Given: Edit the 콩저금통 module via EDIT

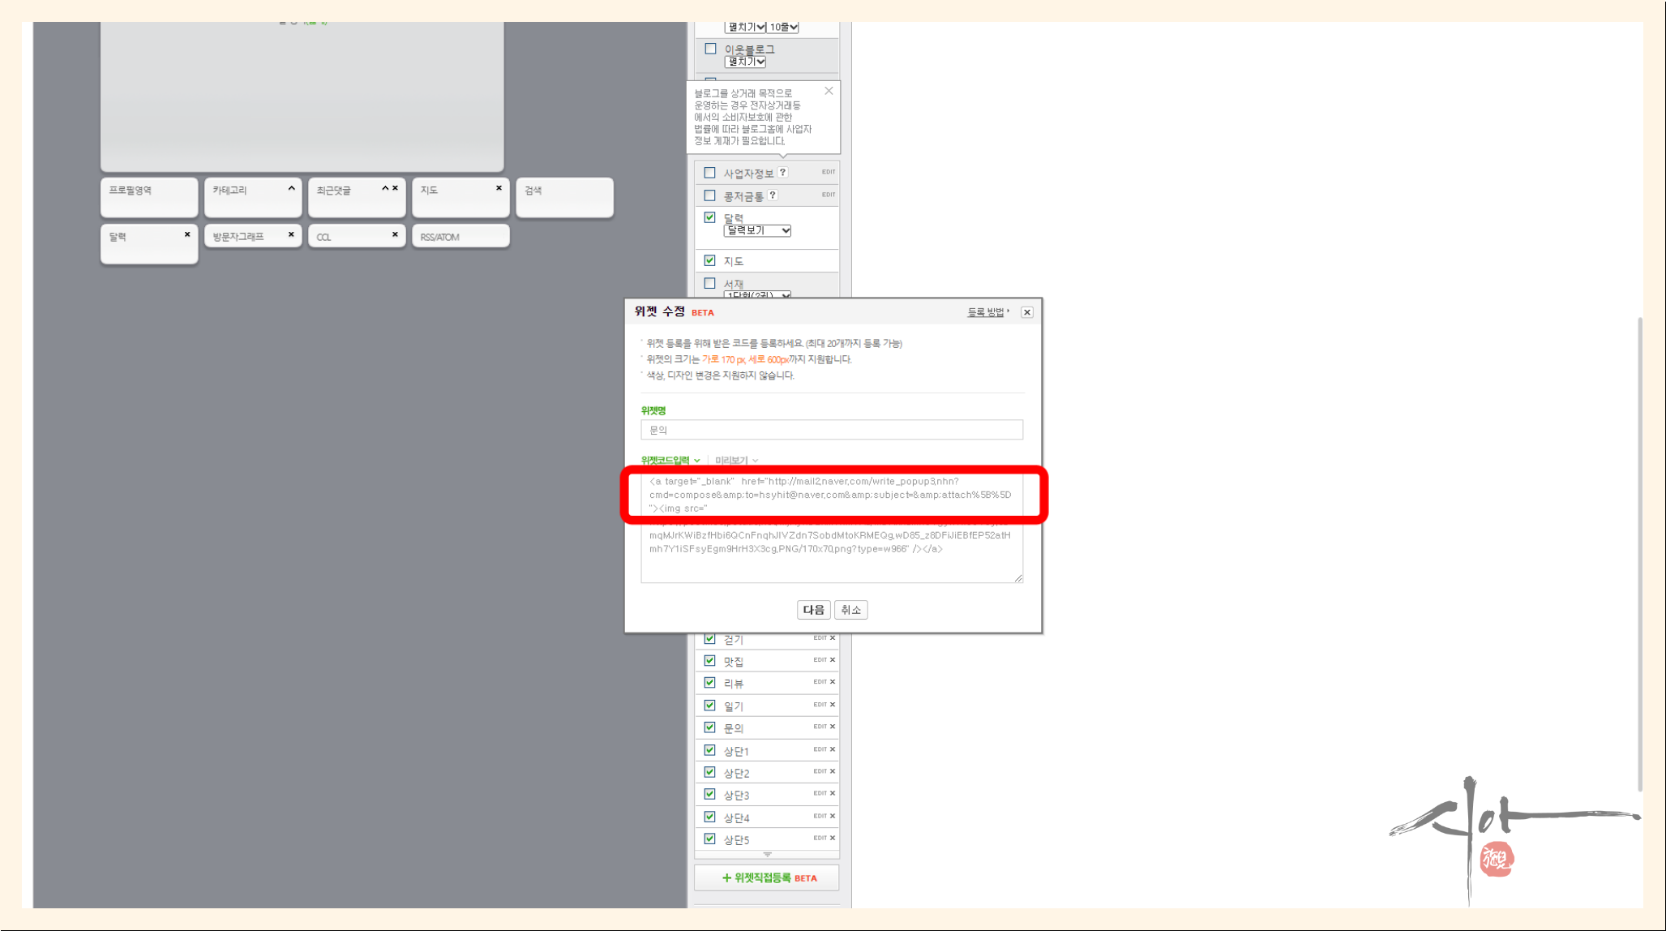Looking at the screenshot, I should coord(828,195).
